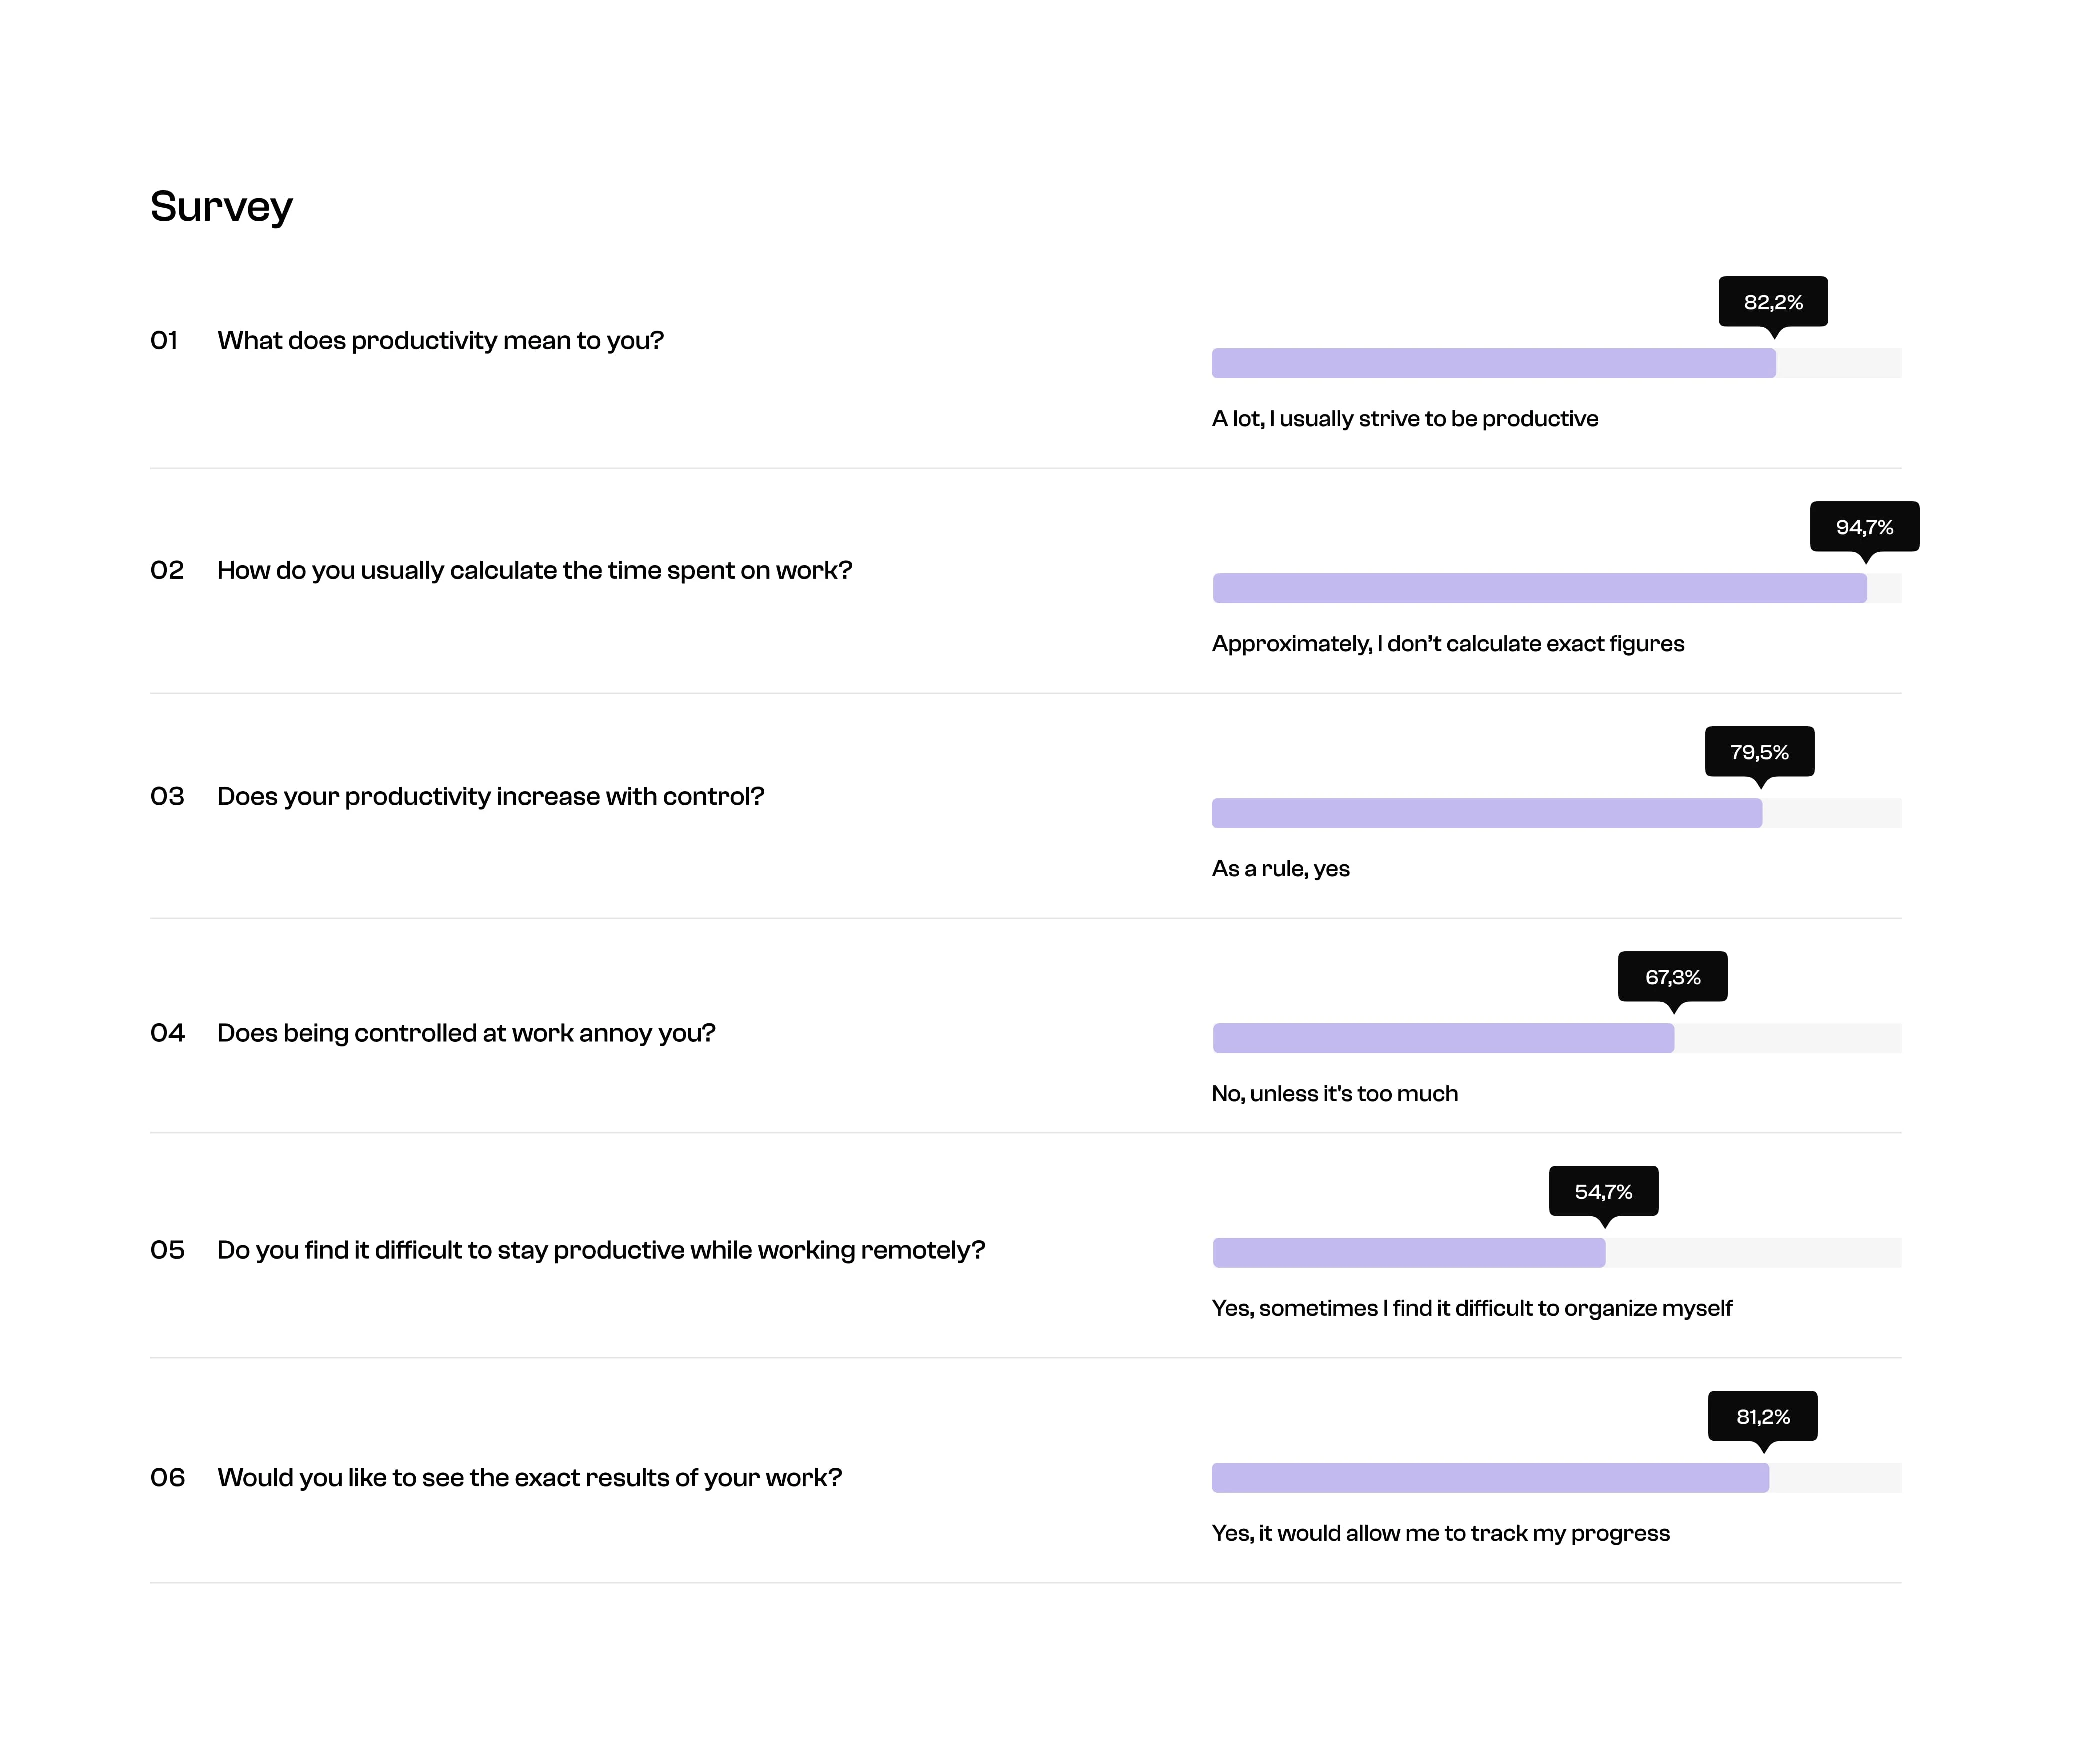
Task: Click the Survey heading
Action: click(x=221, y=206)
